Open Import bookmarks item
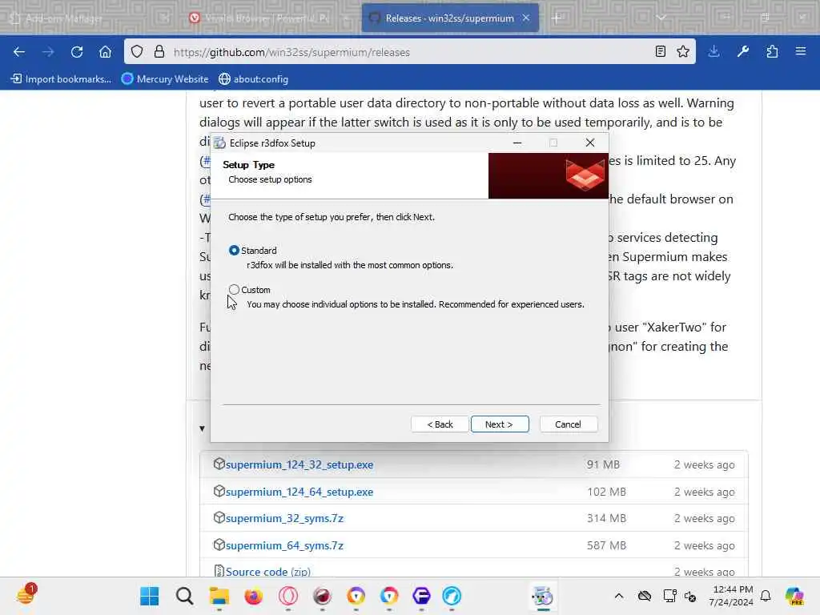This screenshot has width=820, height=615. [x=61, y=79]
